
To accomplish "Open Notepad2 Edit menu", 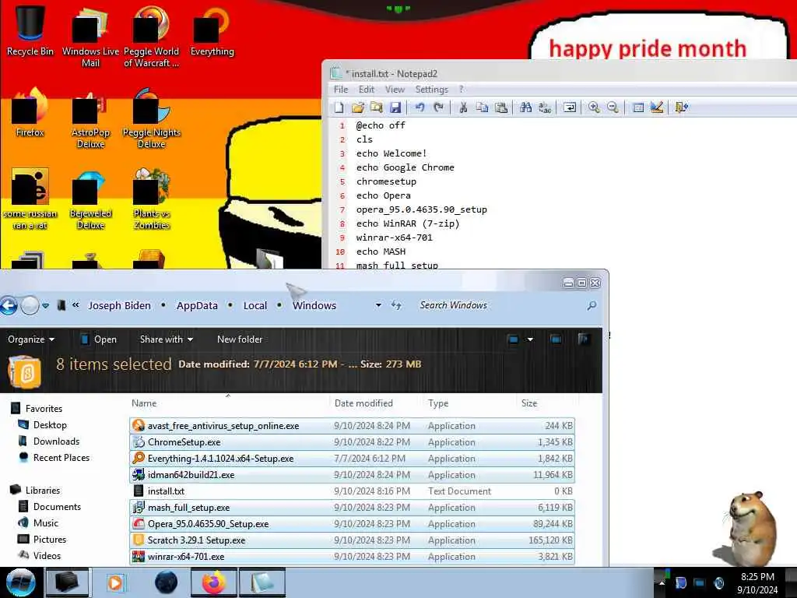I will click(367, 90).
